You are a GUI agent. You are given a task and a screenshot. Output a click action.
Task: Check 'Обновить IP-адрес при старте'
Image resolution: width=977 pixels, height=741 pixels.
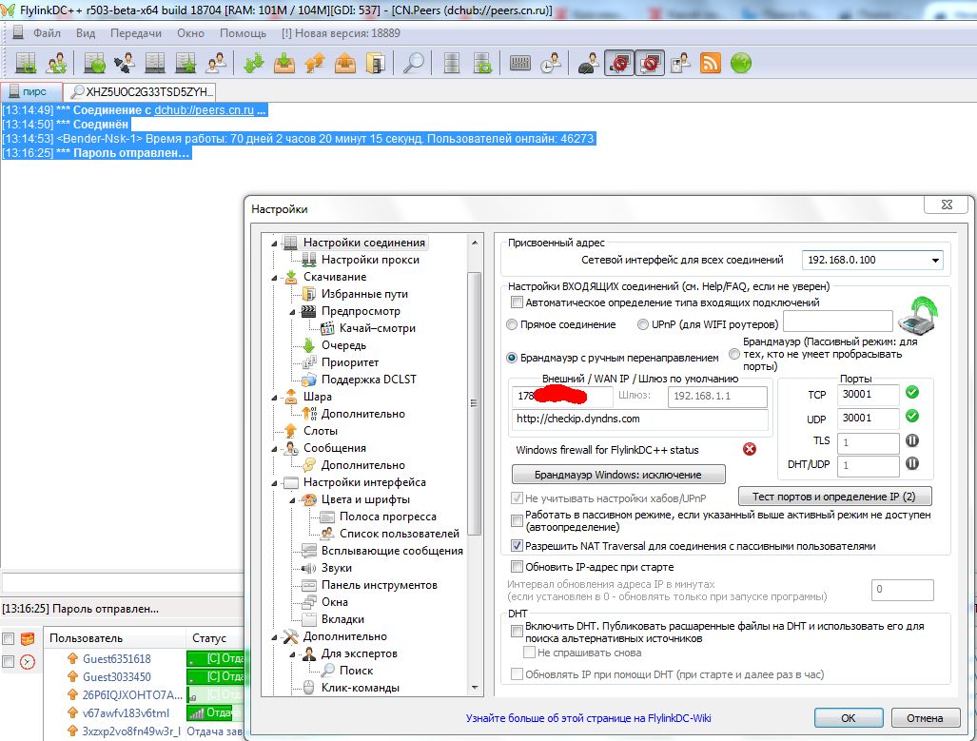point(517,567)
